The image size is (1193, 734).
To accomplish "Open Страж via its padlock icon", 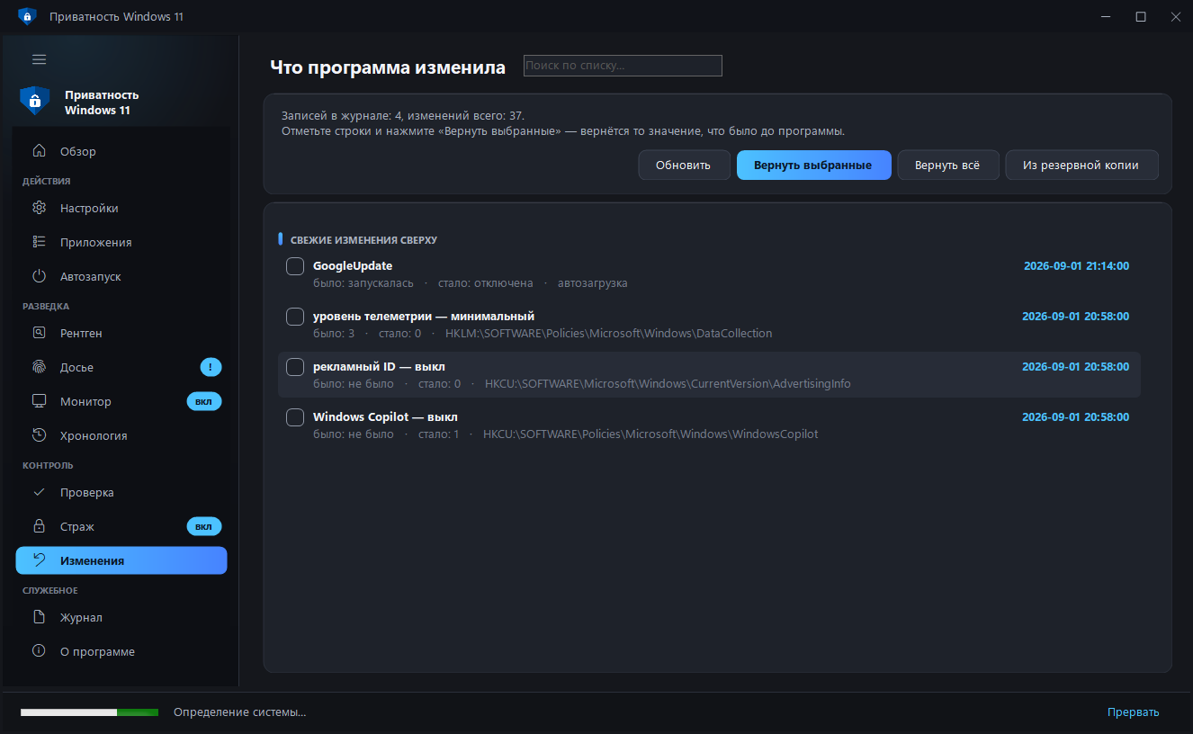I will (39, 526).
